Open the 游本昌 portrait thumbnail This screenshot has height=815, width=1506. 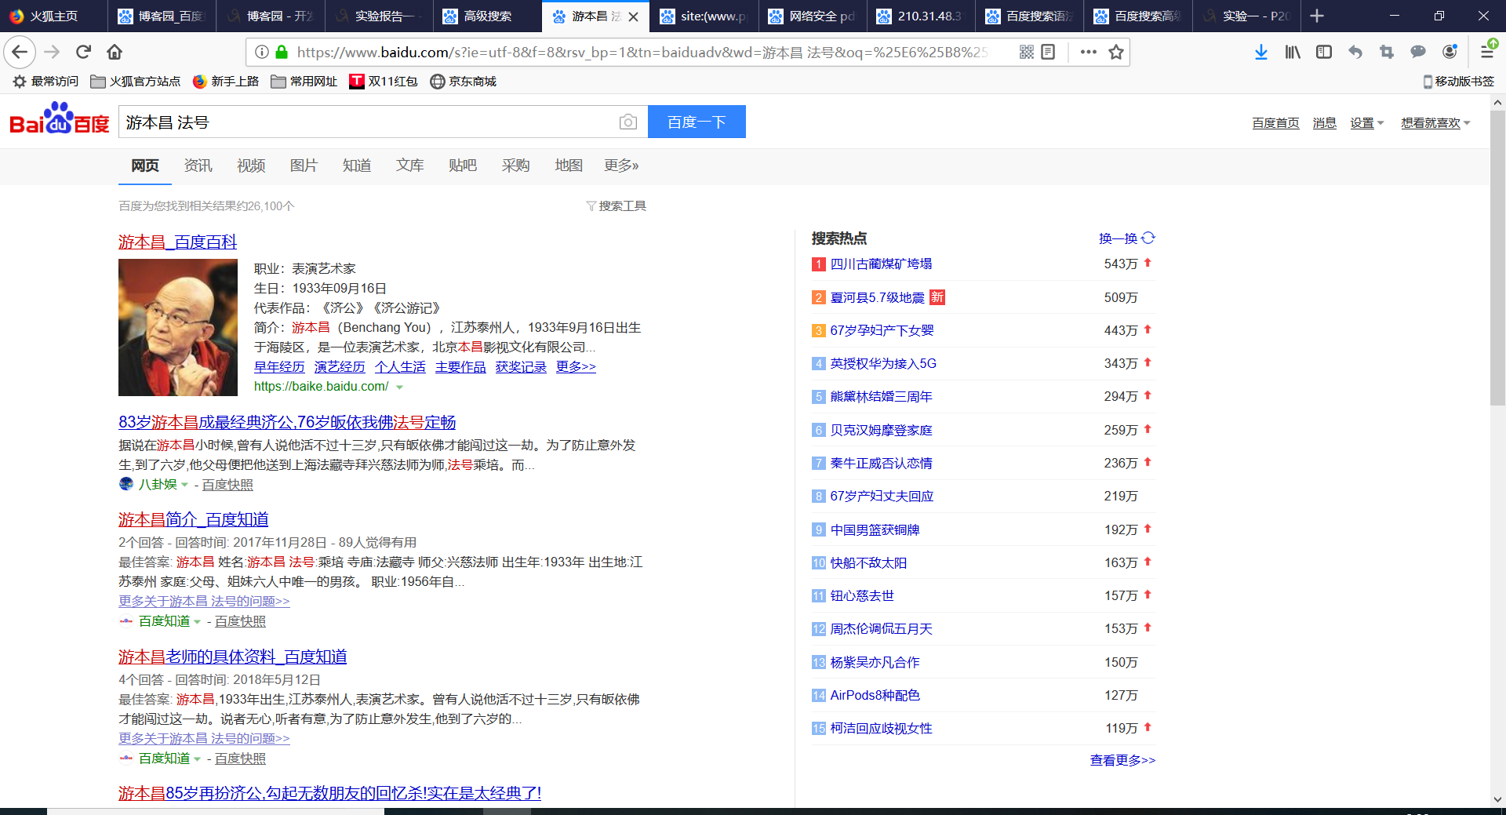click(178, 328)
